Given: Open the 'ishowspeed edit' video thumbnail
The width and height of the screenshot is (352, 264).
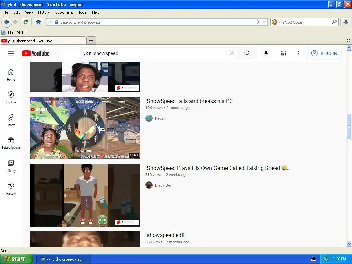Looking at the screenshot, I should pyautogui.click(x=85, y=239).
